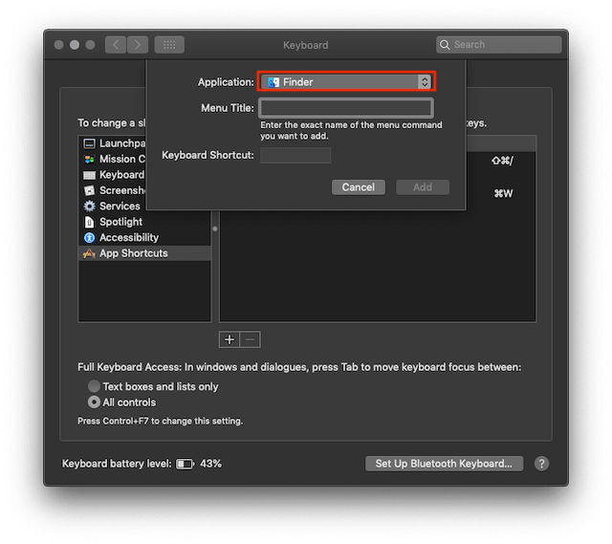Click the Menu Title text field
The width and height of the screenshot is (612, 544).
pyautogui.click(x=346, y=108)
